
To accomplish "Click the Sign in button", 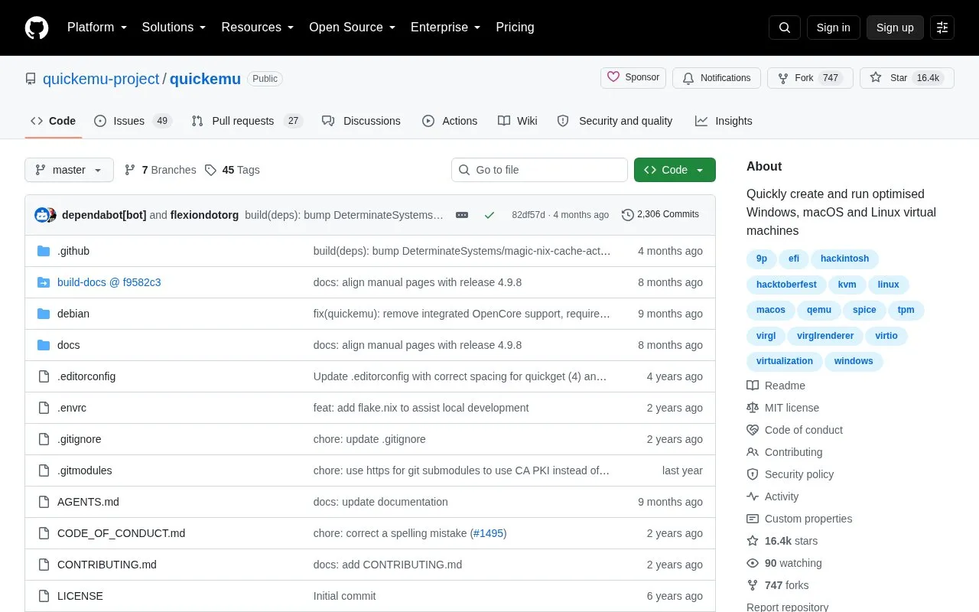I will [x=834, y=28].
